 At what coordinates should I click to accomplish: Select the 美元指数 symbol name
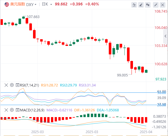[x=18, y=4]
